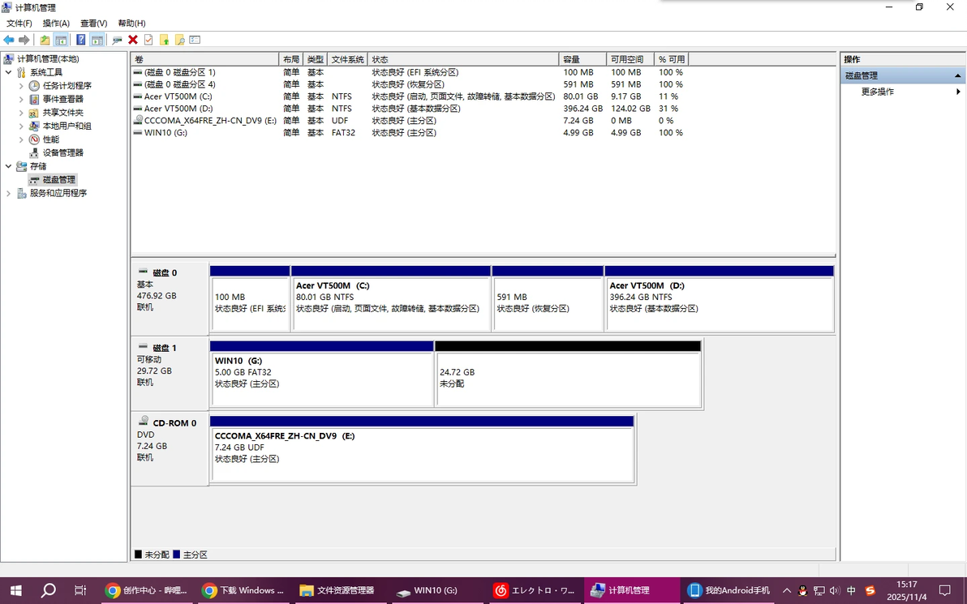Viewport: 967px width, 604px height.
Task: Click the 主分区 color legend swatch
Action: click(x=176, y=555)
